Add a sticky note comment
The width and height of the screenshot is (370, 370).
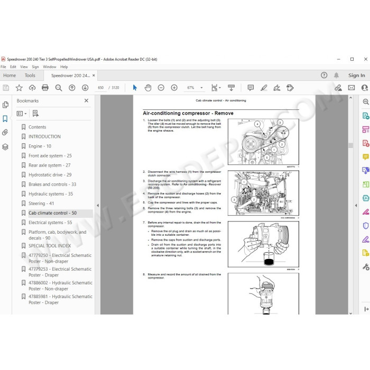pos(251,88)
